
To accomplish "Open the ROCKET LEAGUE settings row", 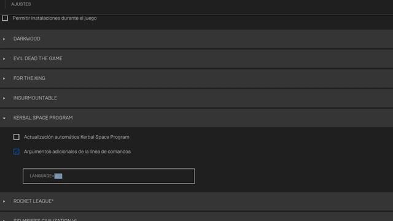I will tap(196, 201).
